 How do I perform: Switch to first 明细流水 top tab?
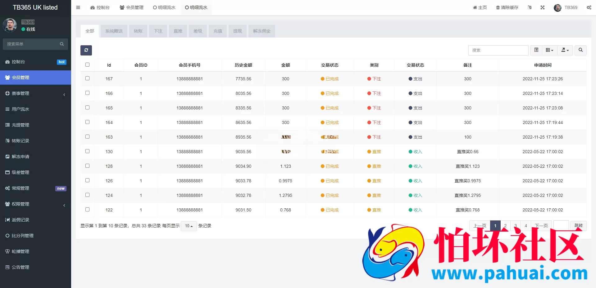164,7
